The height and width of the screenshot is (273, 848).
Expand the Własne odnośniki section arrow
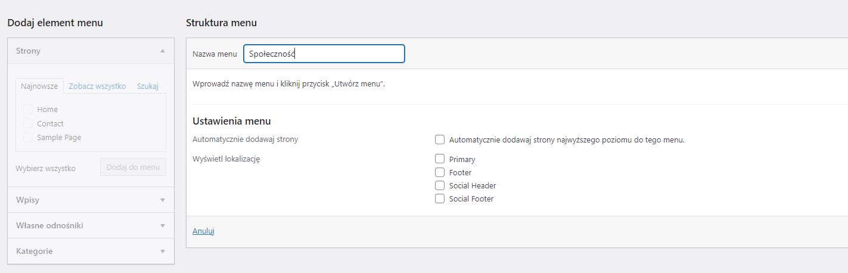coord(163,226)
